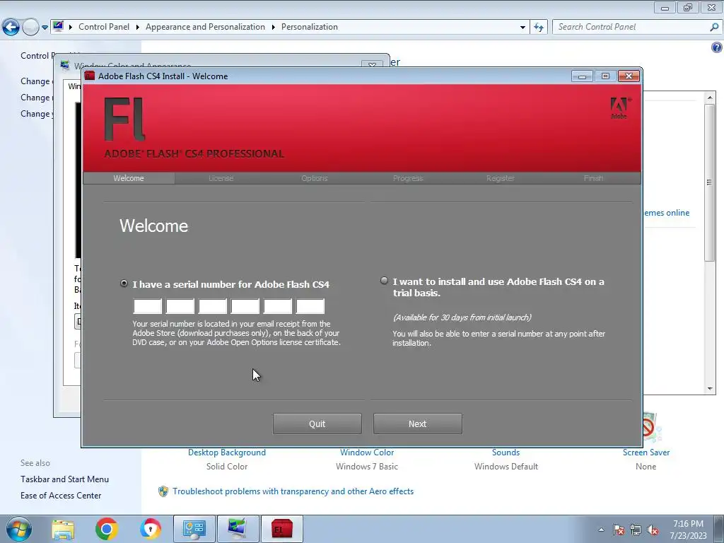724x543 pixels.
Task: Maximize the Adobe Flash CS4 installer window
Action: 605,76
